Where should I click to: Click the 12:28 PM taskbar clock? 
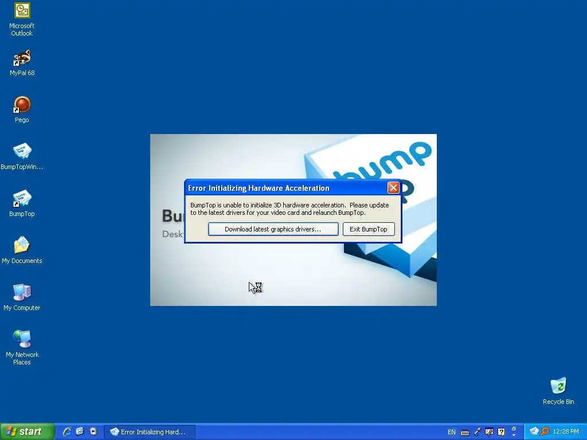point(566,432)
